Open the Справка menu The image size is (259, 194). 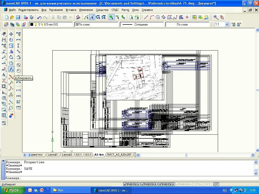(147, 10)
